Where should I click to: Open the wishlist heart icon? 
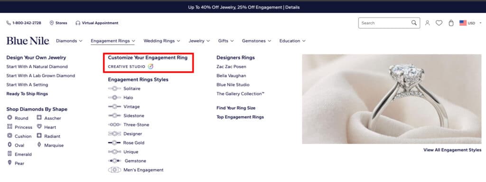point(439,23)
